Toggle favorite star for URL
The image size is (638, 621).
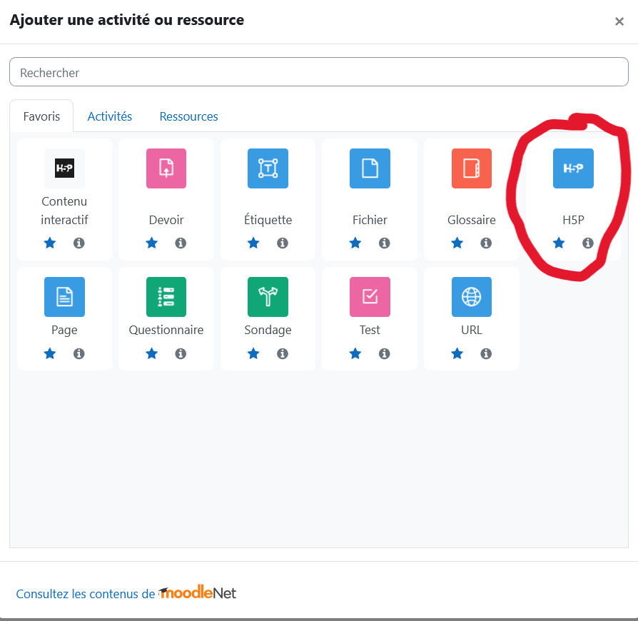coord(457,353)
